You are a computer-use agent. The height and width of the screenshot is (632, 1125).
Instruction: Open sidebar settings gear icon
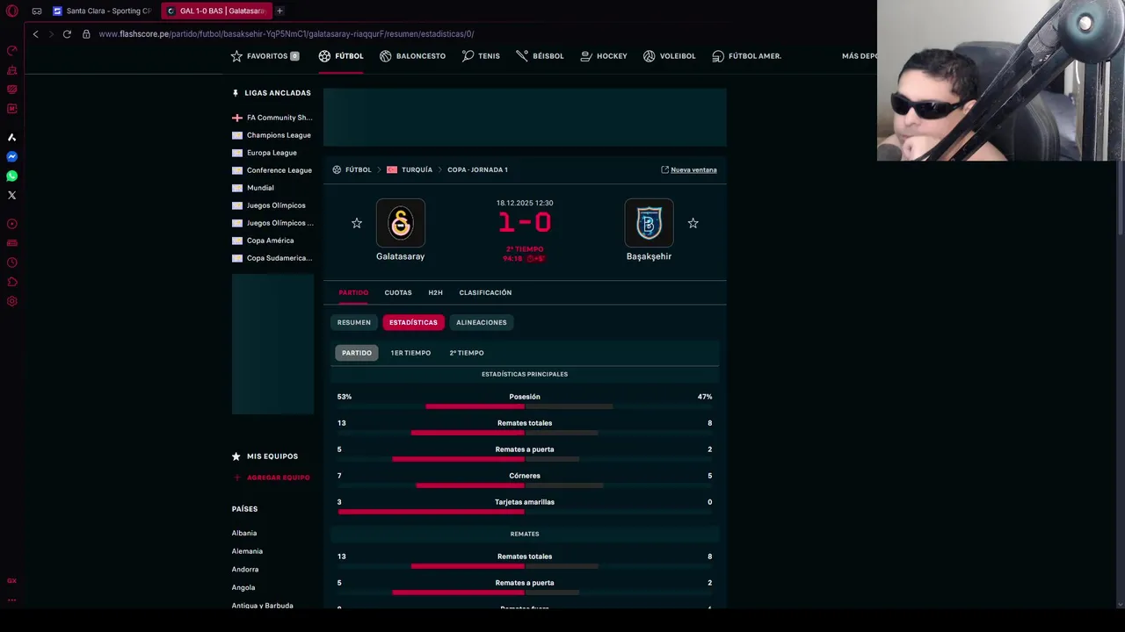pos(12,301)
